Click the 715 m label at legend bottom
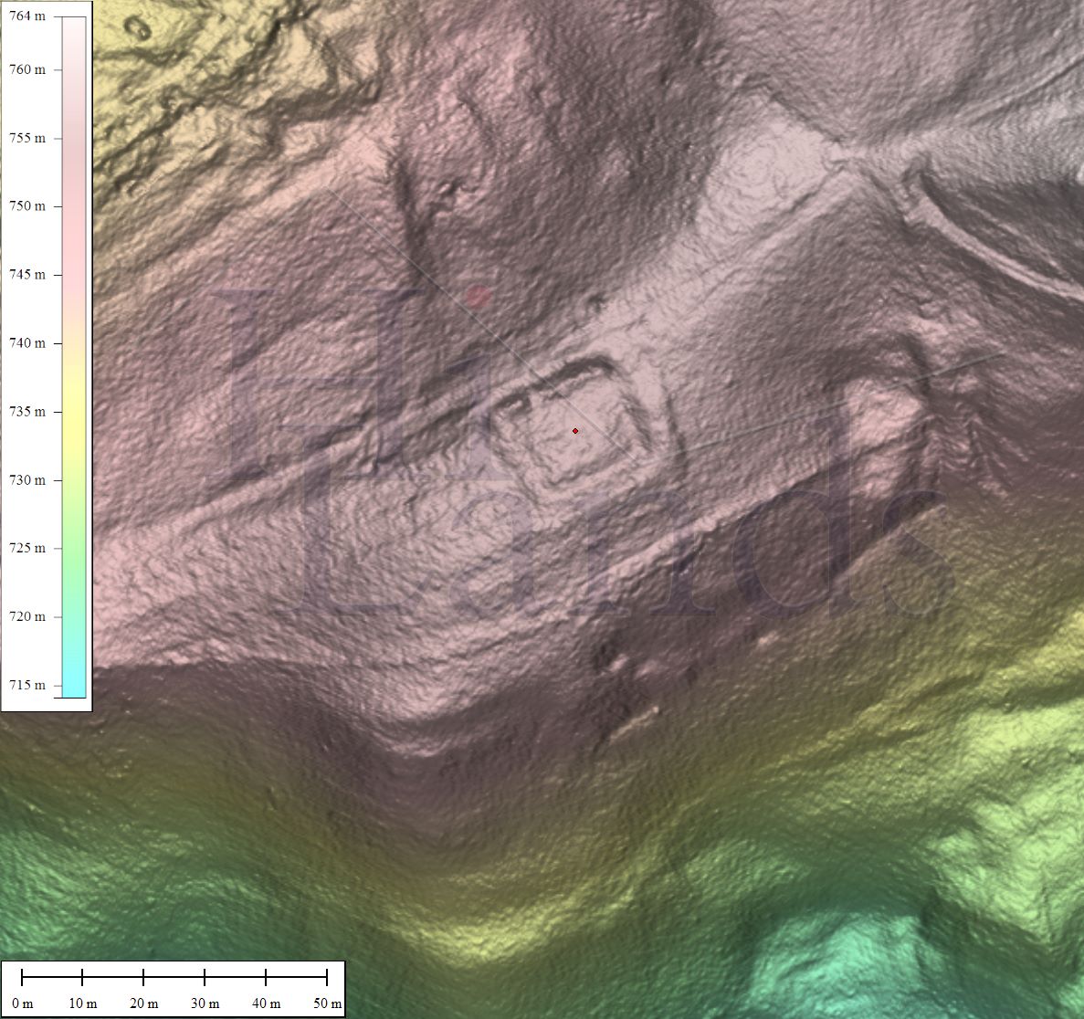This screenshot has width=1084, height=1019. pos(27,685)
